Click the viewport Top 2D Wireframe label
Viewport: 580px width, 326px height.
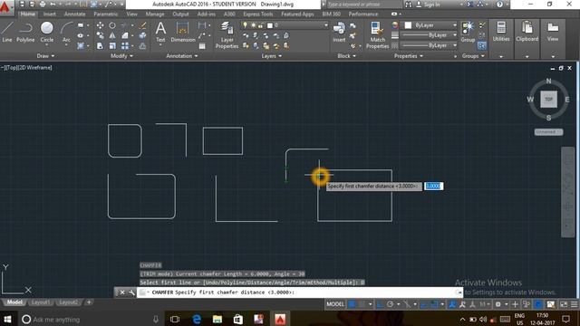tap(27, 68)
